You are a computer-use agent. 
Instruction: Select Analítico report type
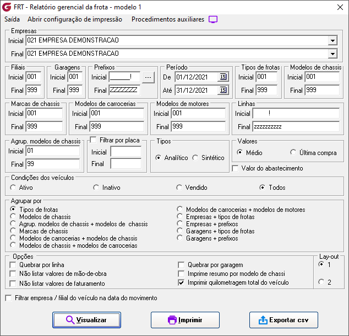158,158
